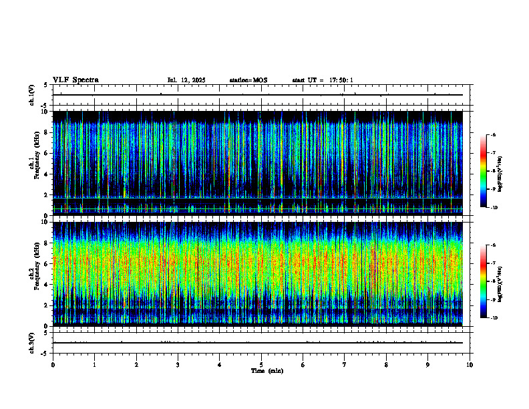This screenshot has height=409, width=529.
Task: Click time-axis tick label "1"
Action: 94,365
